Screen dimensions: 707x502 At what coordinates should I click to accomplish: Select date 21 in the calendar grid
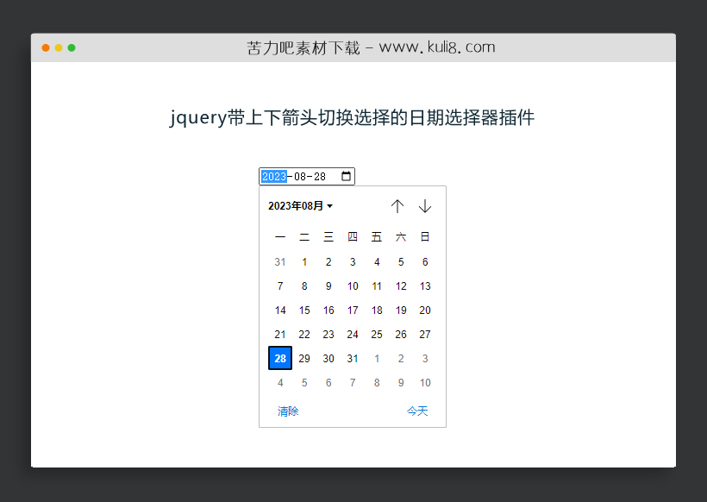coord(280,334)
